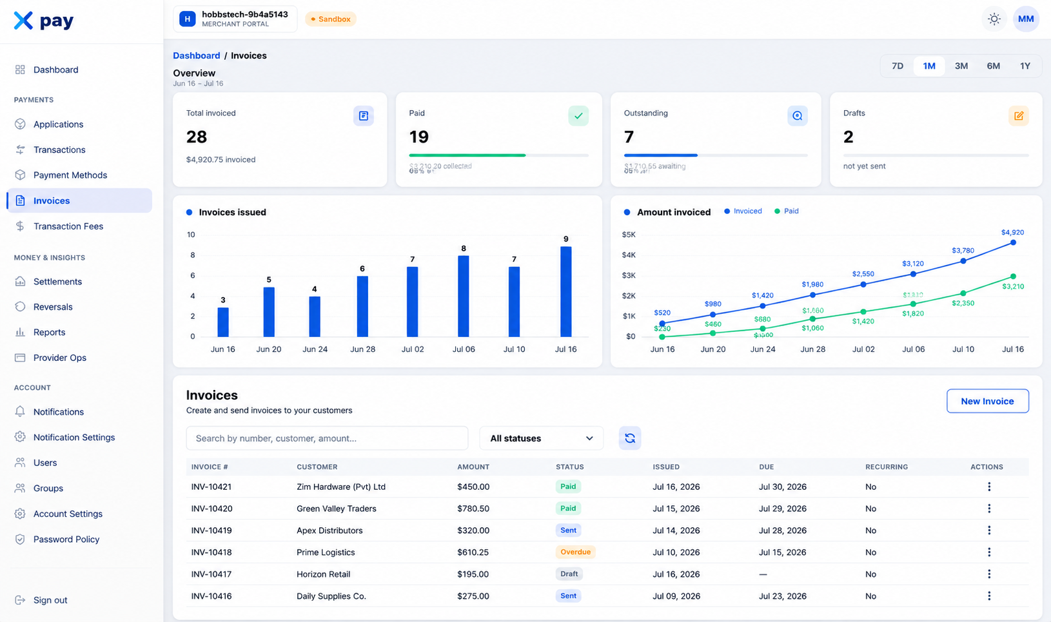Open the All statuses dropdown
The width and height of the screenshot is (1051, 622).
542,438
